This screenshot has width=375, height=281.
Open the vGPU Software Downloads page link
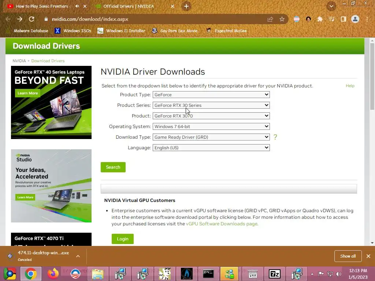pyautogui.click(x=222, y=224)
